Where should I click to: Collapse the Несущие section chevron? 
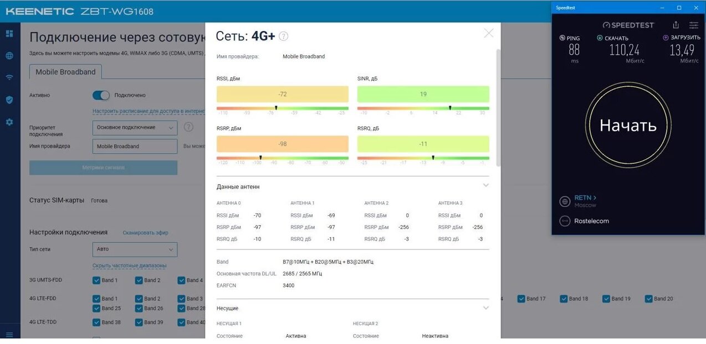(x=486, y=308)
